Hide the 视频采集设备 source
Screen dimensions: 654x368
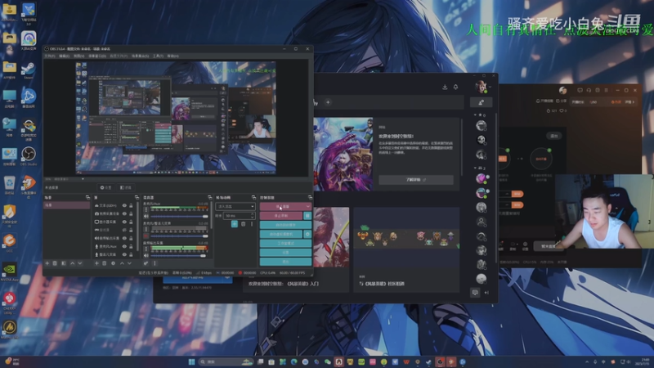[x=124, y=213]
